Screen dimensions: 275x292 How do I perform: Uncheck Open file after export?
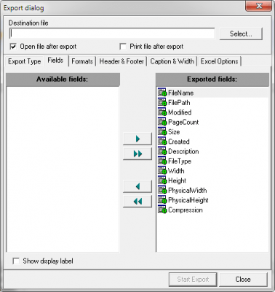click(13, 46)
